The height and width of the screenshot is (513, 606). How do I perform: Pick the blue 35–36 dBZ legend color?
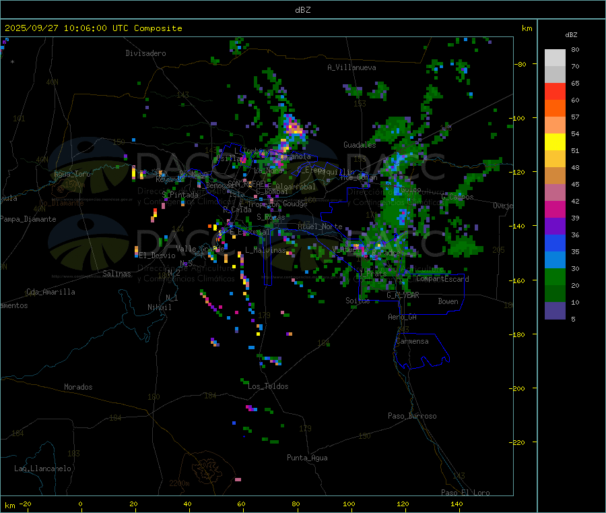point(555,243)
